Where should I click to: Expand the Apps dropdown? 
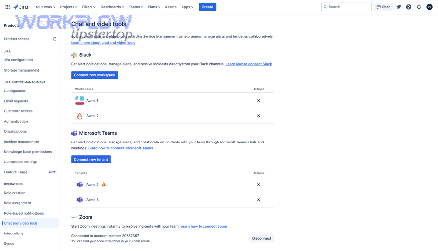coord(187,7)
